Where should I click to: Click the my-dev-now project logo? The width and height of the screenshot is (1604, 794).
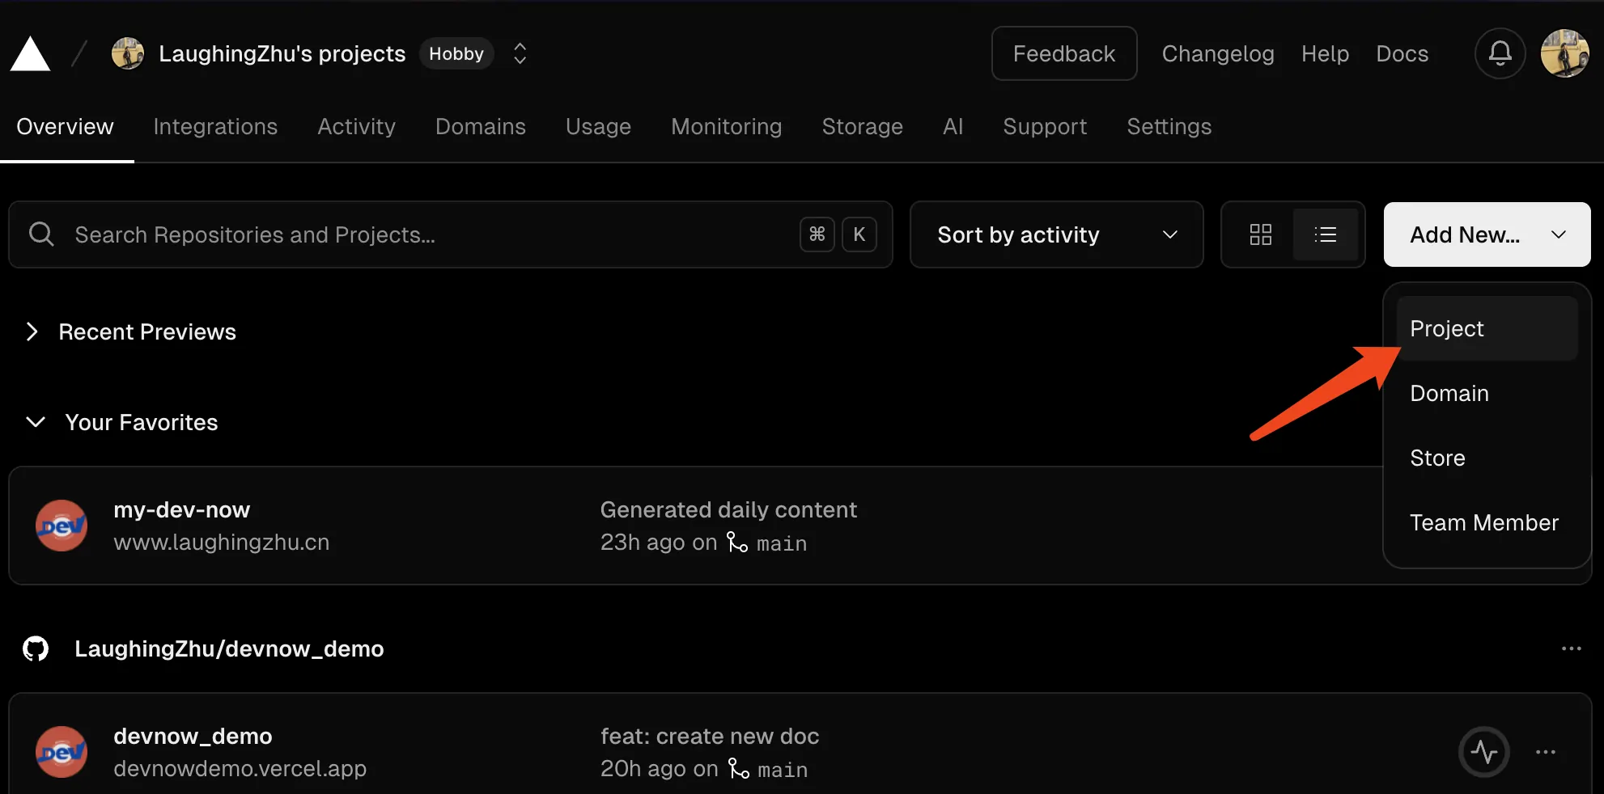point(62,526)
